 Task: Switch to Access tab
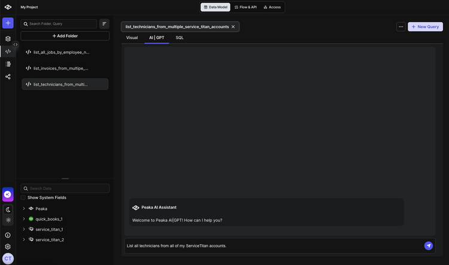click(x=272, y=7)
